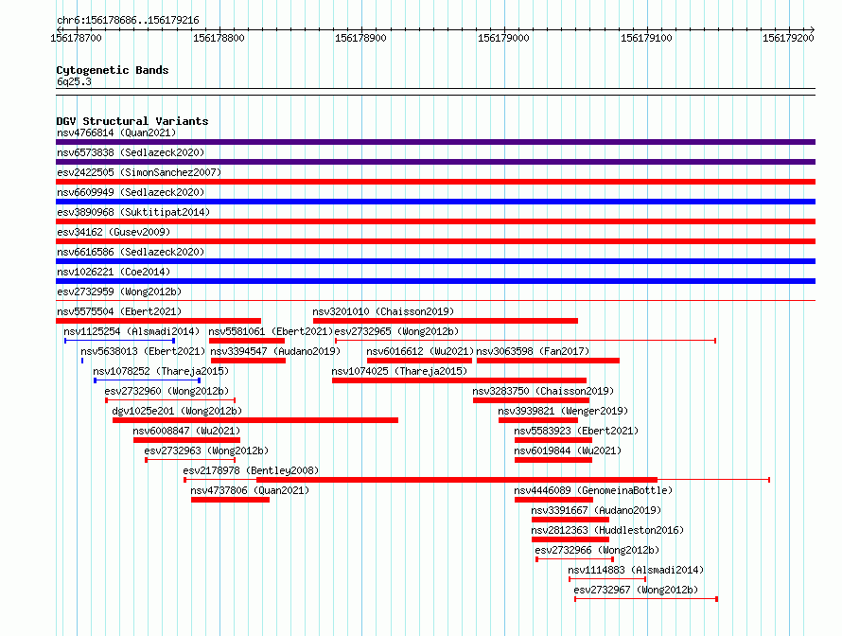The height and width of the screenshot is (636, 842).
Task: Select the Cytogenetic Bands track title
Action: tap(113, 70)
